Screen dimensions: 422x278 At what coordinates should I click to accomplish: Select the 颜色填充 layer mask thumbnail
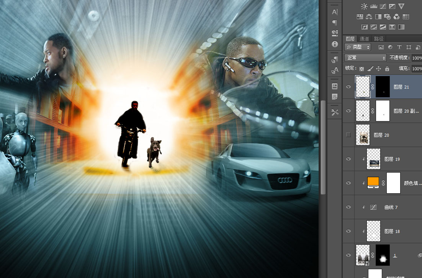394,183
